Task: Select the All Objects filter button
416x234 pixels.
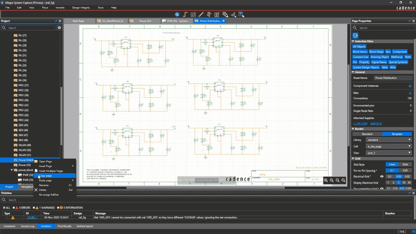Action: click(359, 46)
